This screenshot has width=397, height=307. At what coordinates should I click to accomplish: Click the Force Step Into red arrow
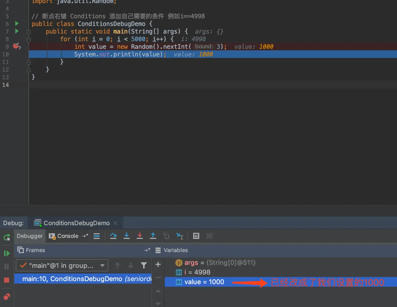(140, 236)
